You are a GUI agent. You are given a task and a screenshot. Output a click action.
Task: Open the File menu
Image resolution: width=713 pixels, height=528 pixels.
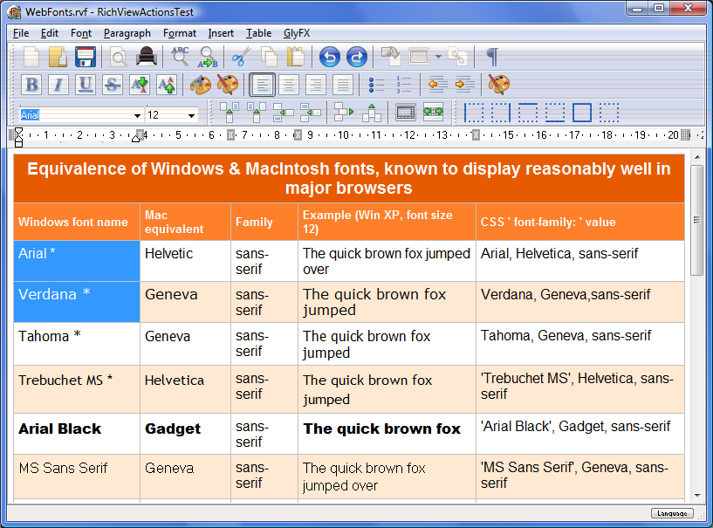21,33
